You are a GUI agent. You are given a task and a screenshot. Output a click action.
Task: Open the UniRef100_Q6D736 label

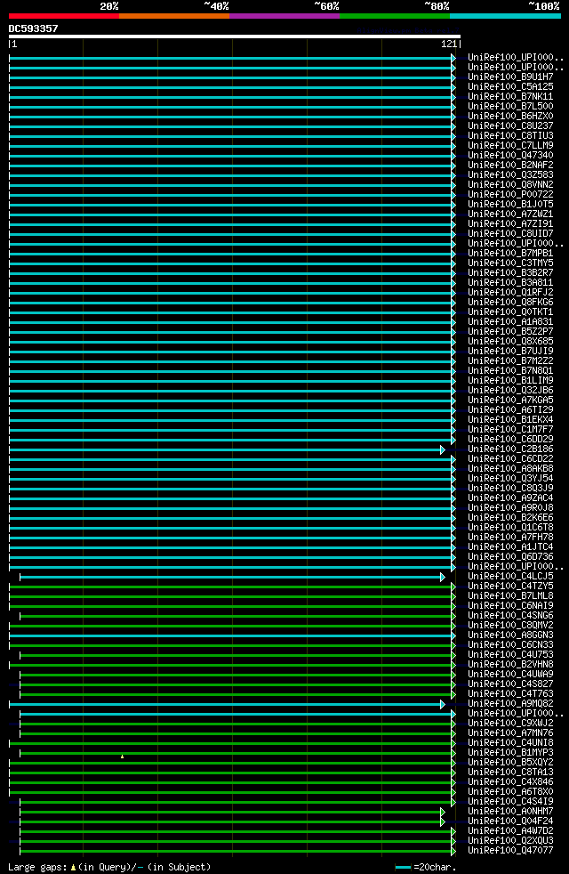coord(510,557)
